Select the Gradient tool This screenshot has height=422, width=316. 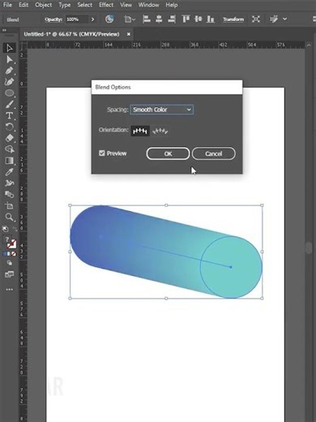click(x=9, y=161)
